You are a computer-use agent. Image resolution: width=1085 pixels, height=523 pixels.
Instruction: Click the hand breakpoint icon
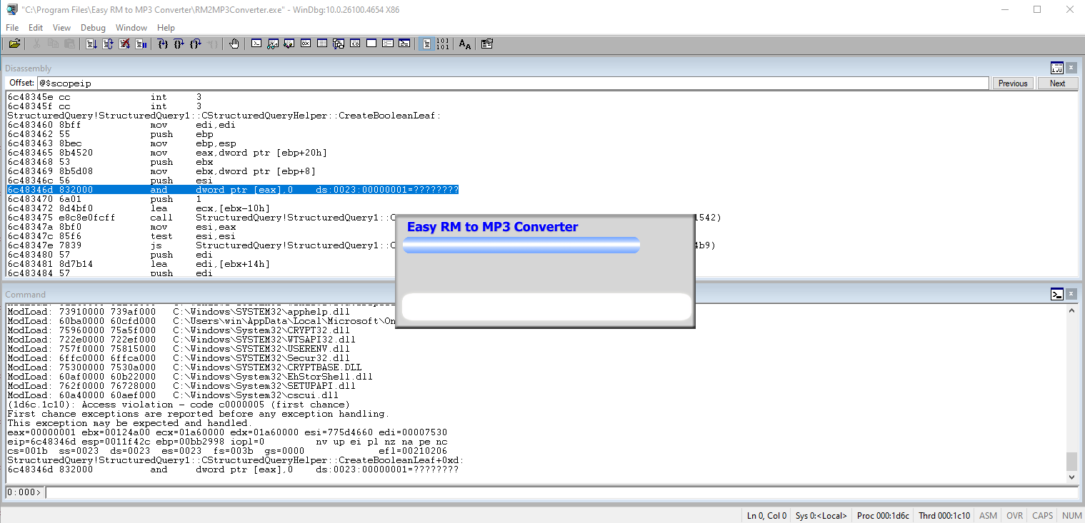click(x=234, y=44)
